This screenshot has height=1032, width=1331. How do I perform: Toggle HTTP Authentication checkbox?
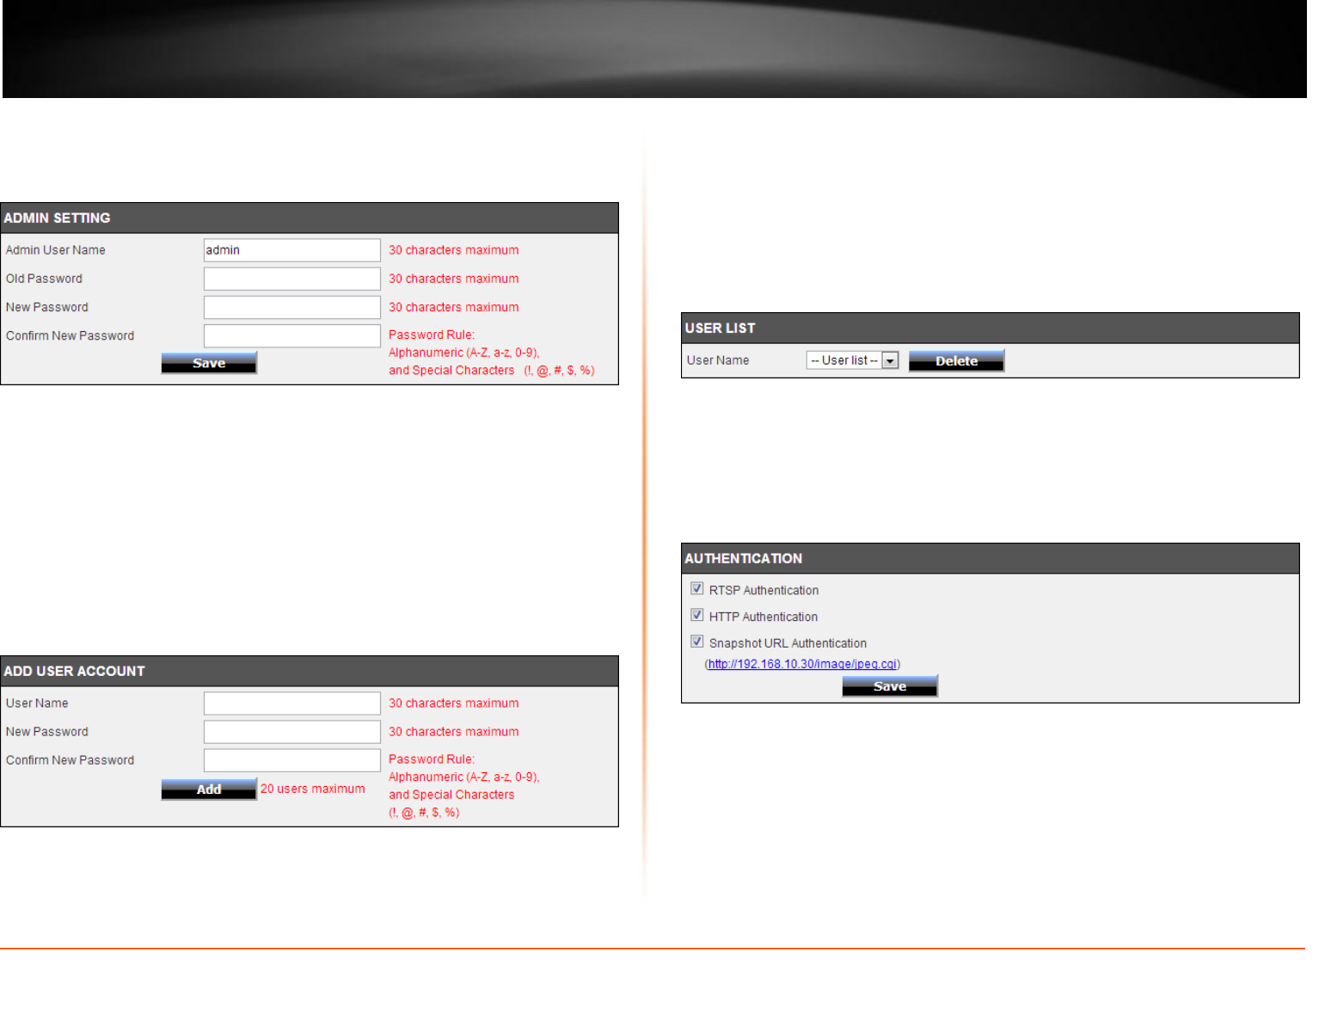[697, 616]
